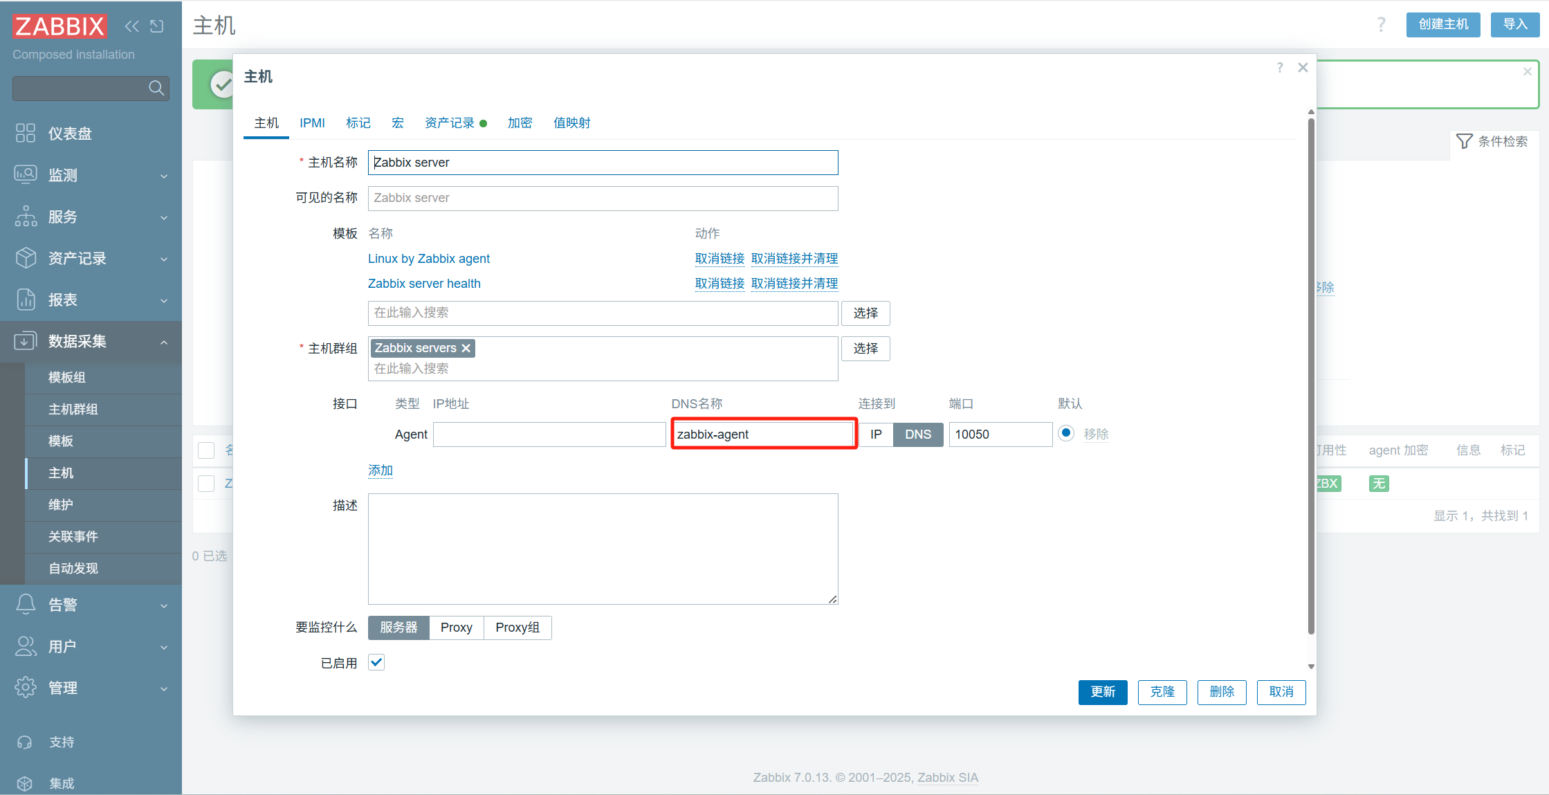Remove Zabbix servers group tag X
The width and height of the screenshot is (1549, 795).
click(x=466, y=348)
